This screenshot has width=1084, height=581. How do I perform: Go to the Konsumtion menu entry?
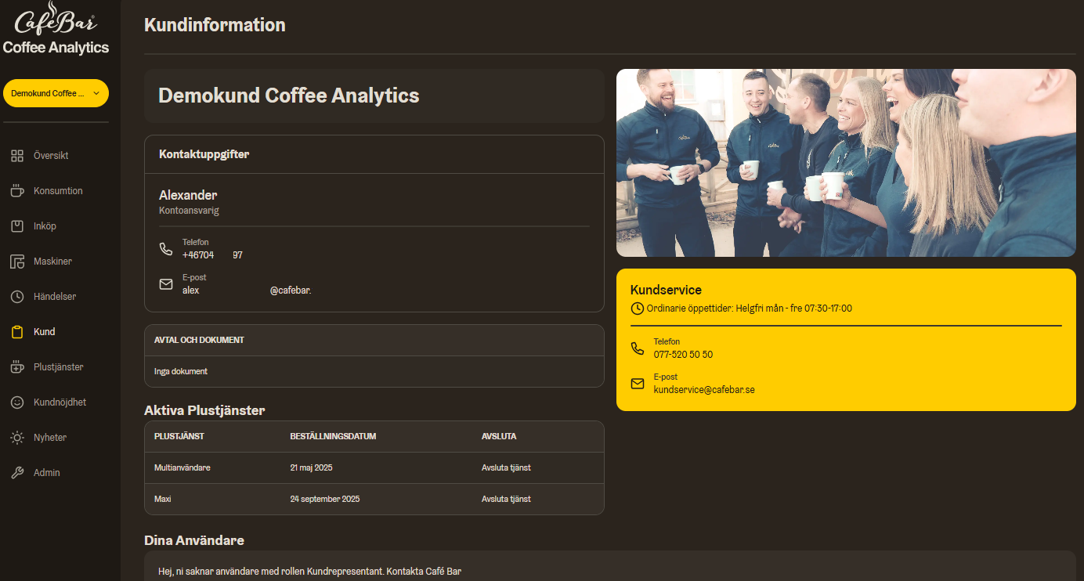click(58, 191)
